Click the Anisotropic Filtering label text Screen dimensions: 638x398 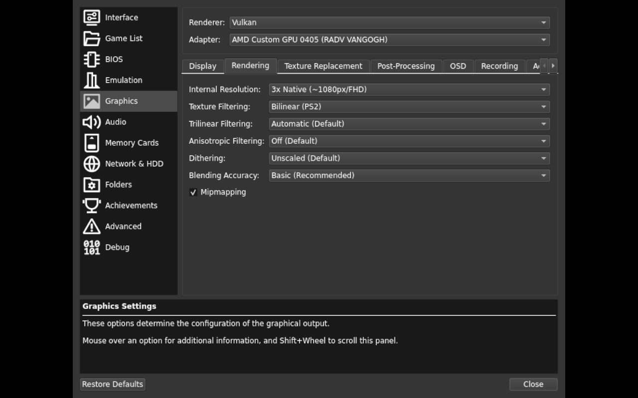pos(226,141)
